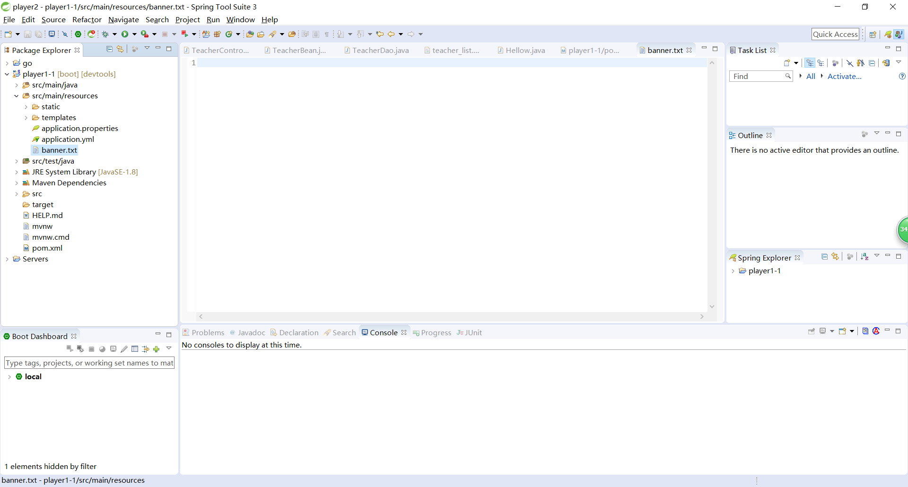Click Pin Console icon in Console view
The image size is (908, 487).
pos(812,331)
